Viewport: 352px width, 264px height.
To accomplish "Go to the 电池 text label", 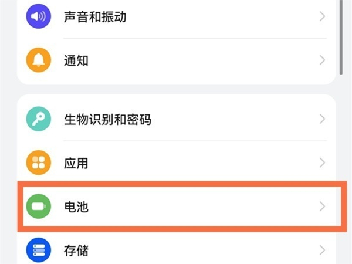I will coord(76,207).
